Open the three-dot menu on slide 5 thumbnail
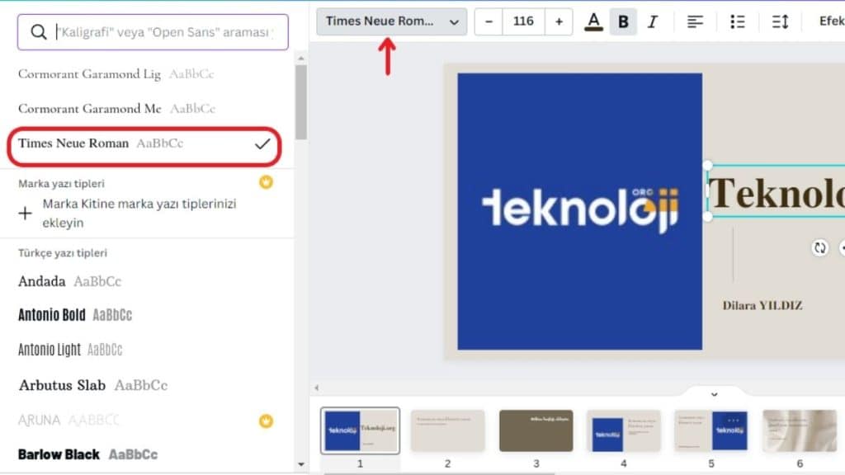 point(734,420)
